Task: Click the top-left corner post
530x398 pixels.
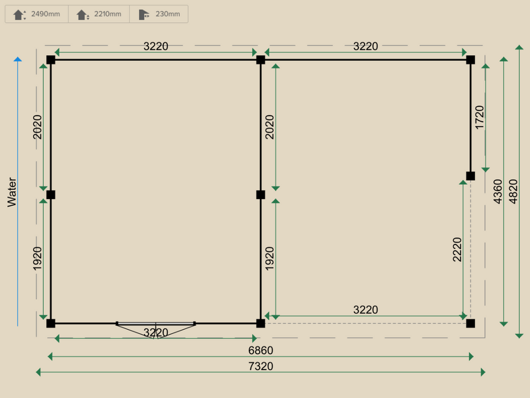Action: (51, 59)
